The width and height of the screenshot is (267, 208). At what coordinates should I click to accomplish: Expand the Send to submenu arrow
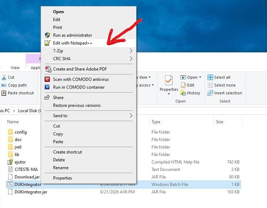[131, 116]
